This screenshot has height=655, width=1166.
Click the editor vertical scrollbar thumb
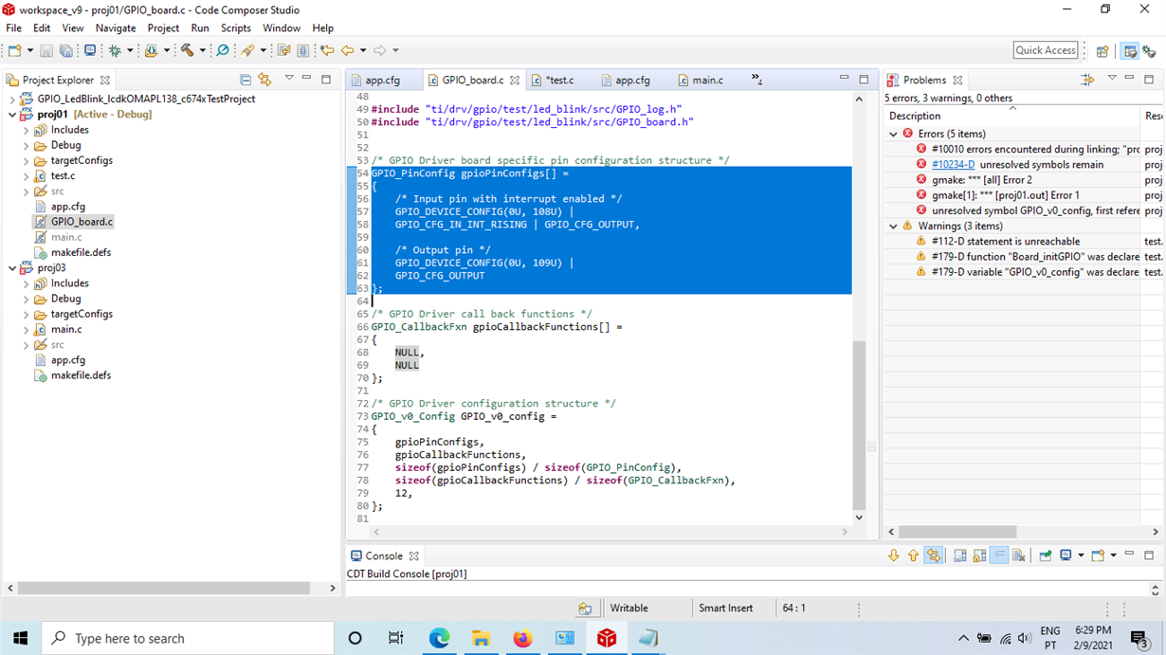(859, 426)
